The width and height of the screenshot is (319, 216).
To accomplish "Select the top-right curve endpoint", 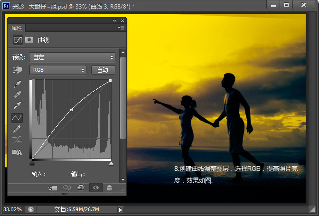I will (110, 81).
